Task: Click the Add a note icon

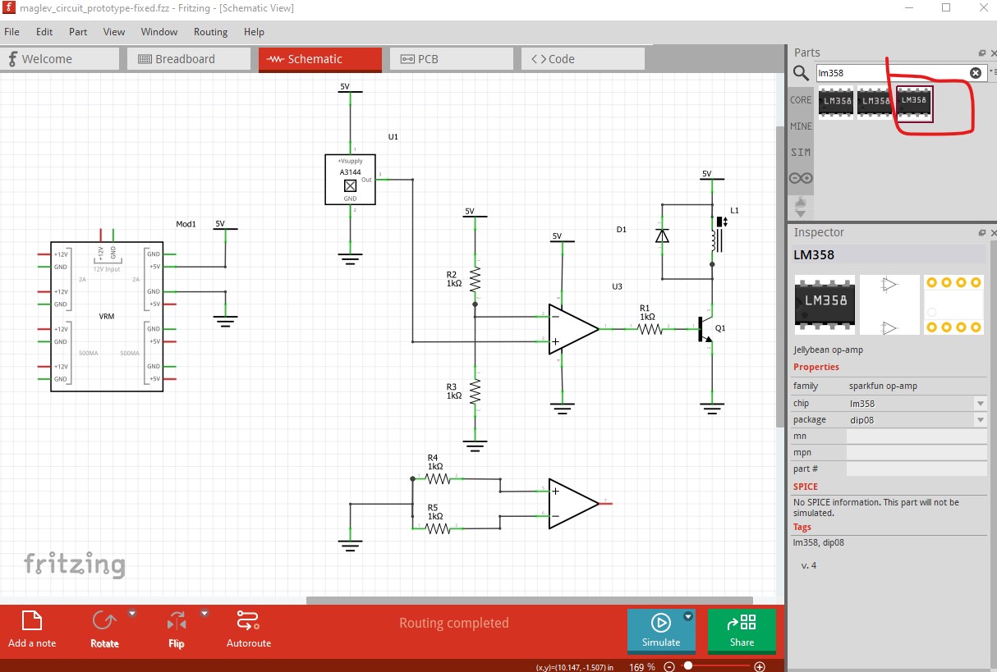Action: [31, 621]
